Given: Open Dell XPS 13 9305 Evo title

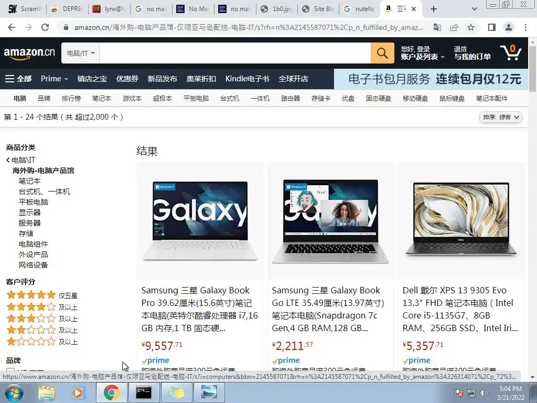Looking at the screenshot, I should (x=460, y=309).
